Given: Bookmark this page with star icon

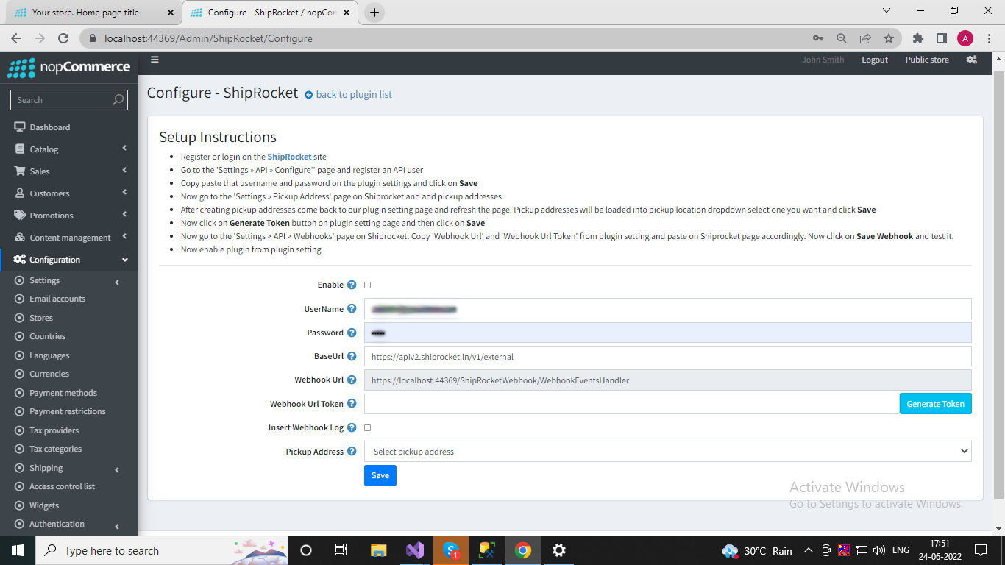Looking at the screenshot, I should [889, 38].
